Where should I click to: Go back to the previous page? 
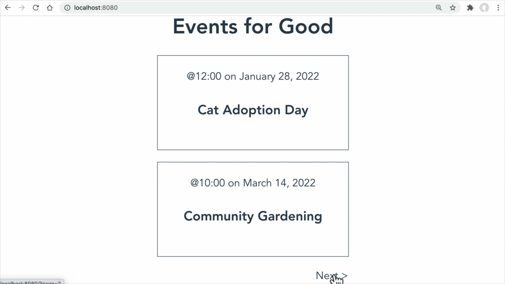coord(7,7)
